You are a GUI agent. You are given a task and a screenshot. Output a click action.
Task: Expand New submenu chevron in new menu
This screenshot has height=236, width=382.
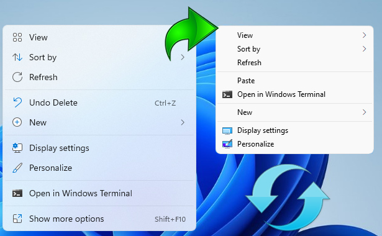[x=183, y=122]
